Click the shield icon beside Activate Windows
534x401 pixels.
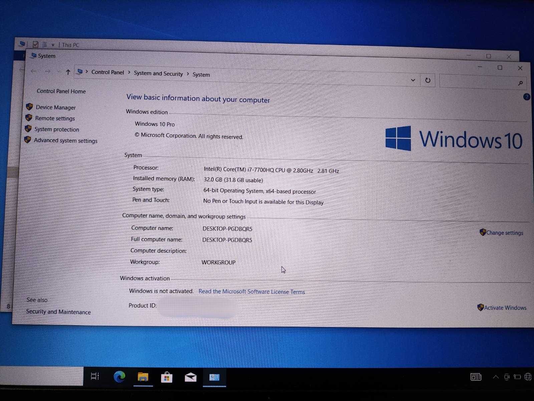point(481,307)
